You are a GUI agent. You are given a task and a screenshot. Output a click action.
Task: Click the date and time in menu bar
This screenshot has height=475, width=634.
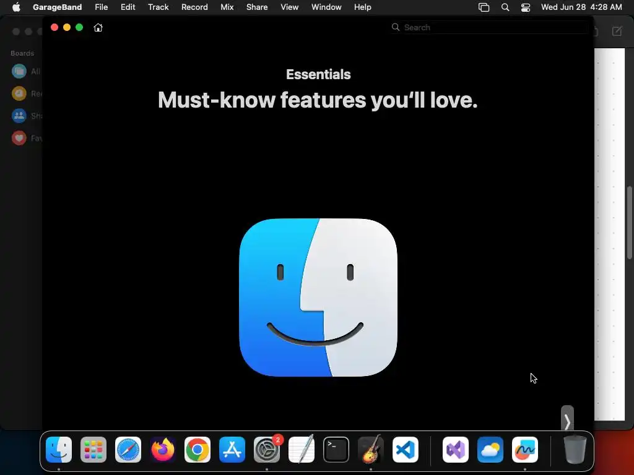pyautogui.click(x=581, y=7)
